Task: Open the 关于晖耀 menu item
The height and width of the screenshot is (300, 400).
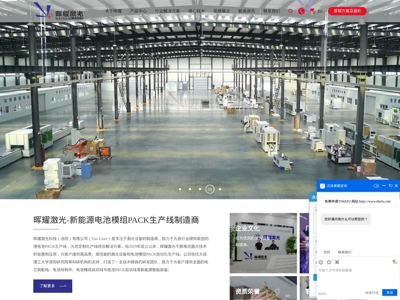Action: [x=113, y=11]
